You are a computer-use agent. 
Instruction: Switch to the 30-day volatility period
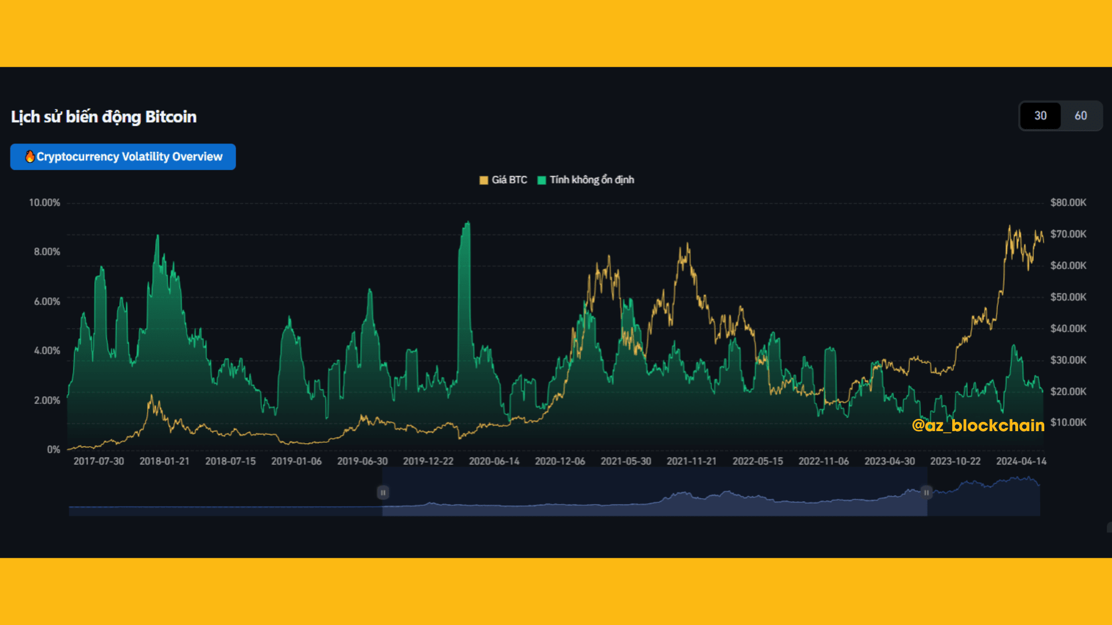pos(1040,116)
